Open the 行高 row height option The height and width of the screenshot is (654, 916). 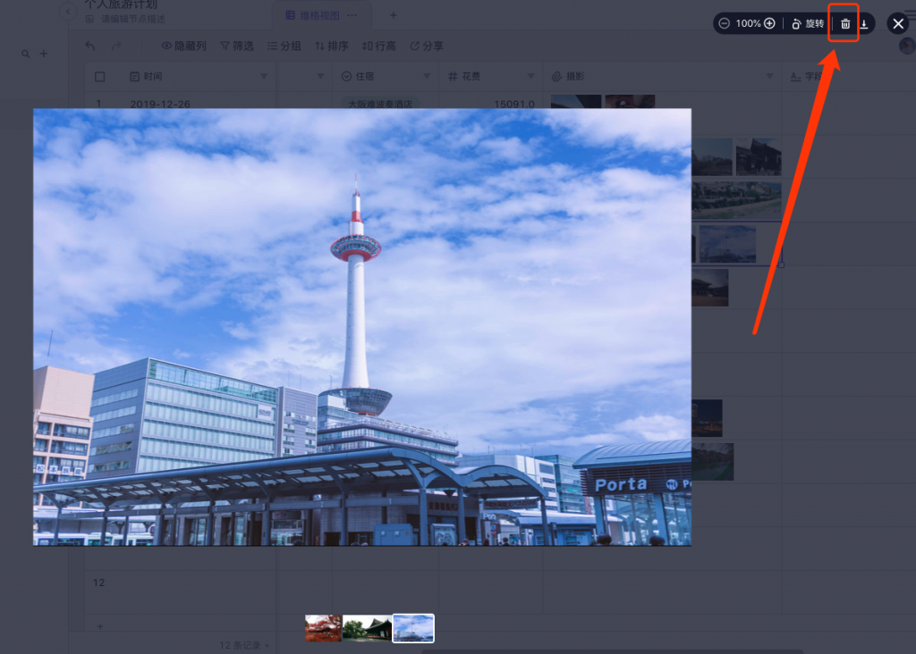pyautogui.click(x=378, y=46)
